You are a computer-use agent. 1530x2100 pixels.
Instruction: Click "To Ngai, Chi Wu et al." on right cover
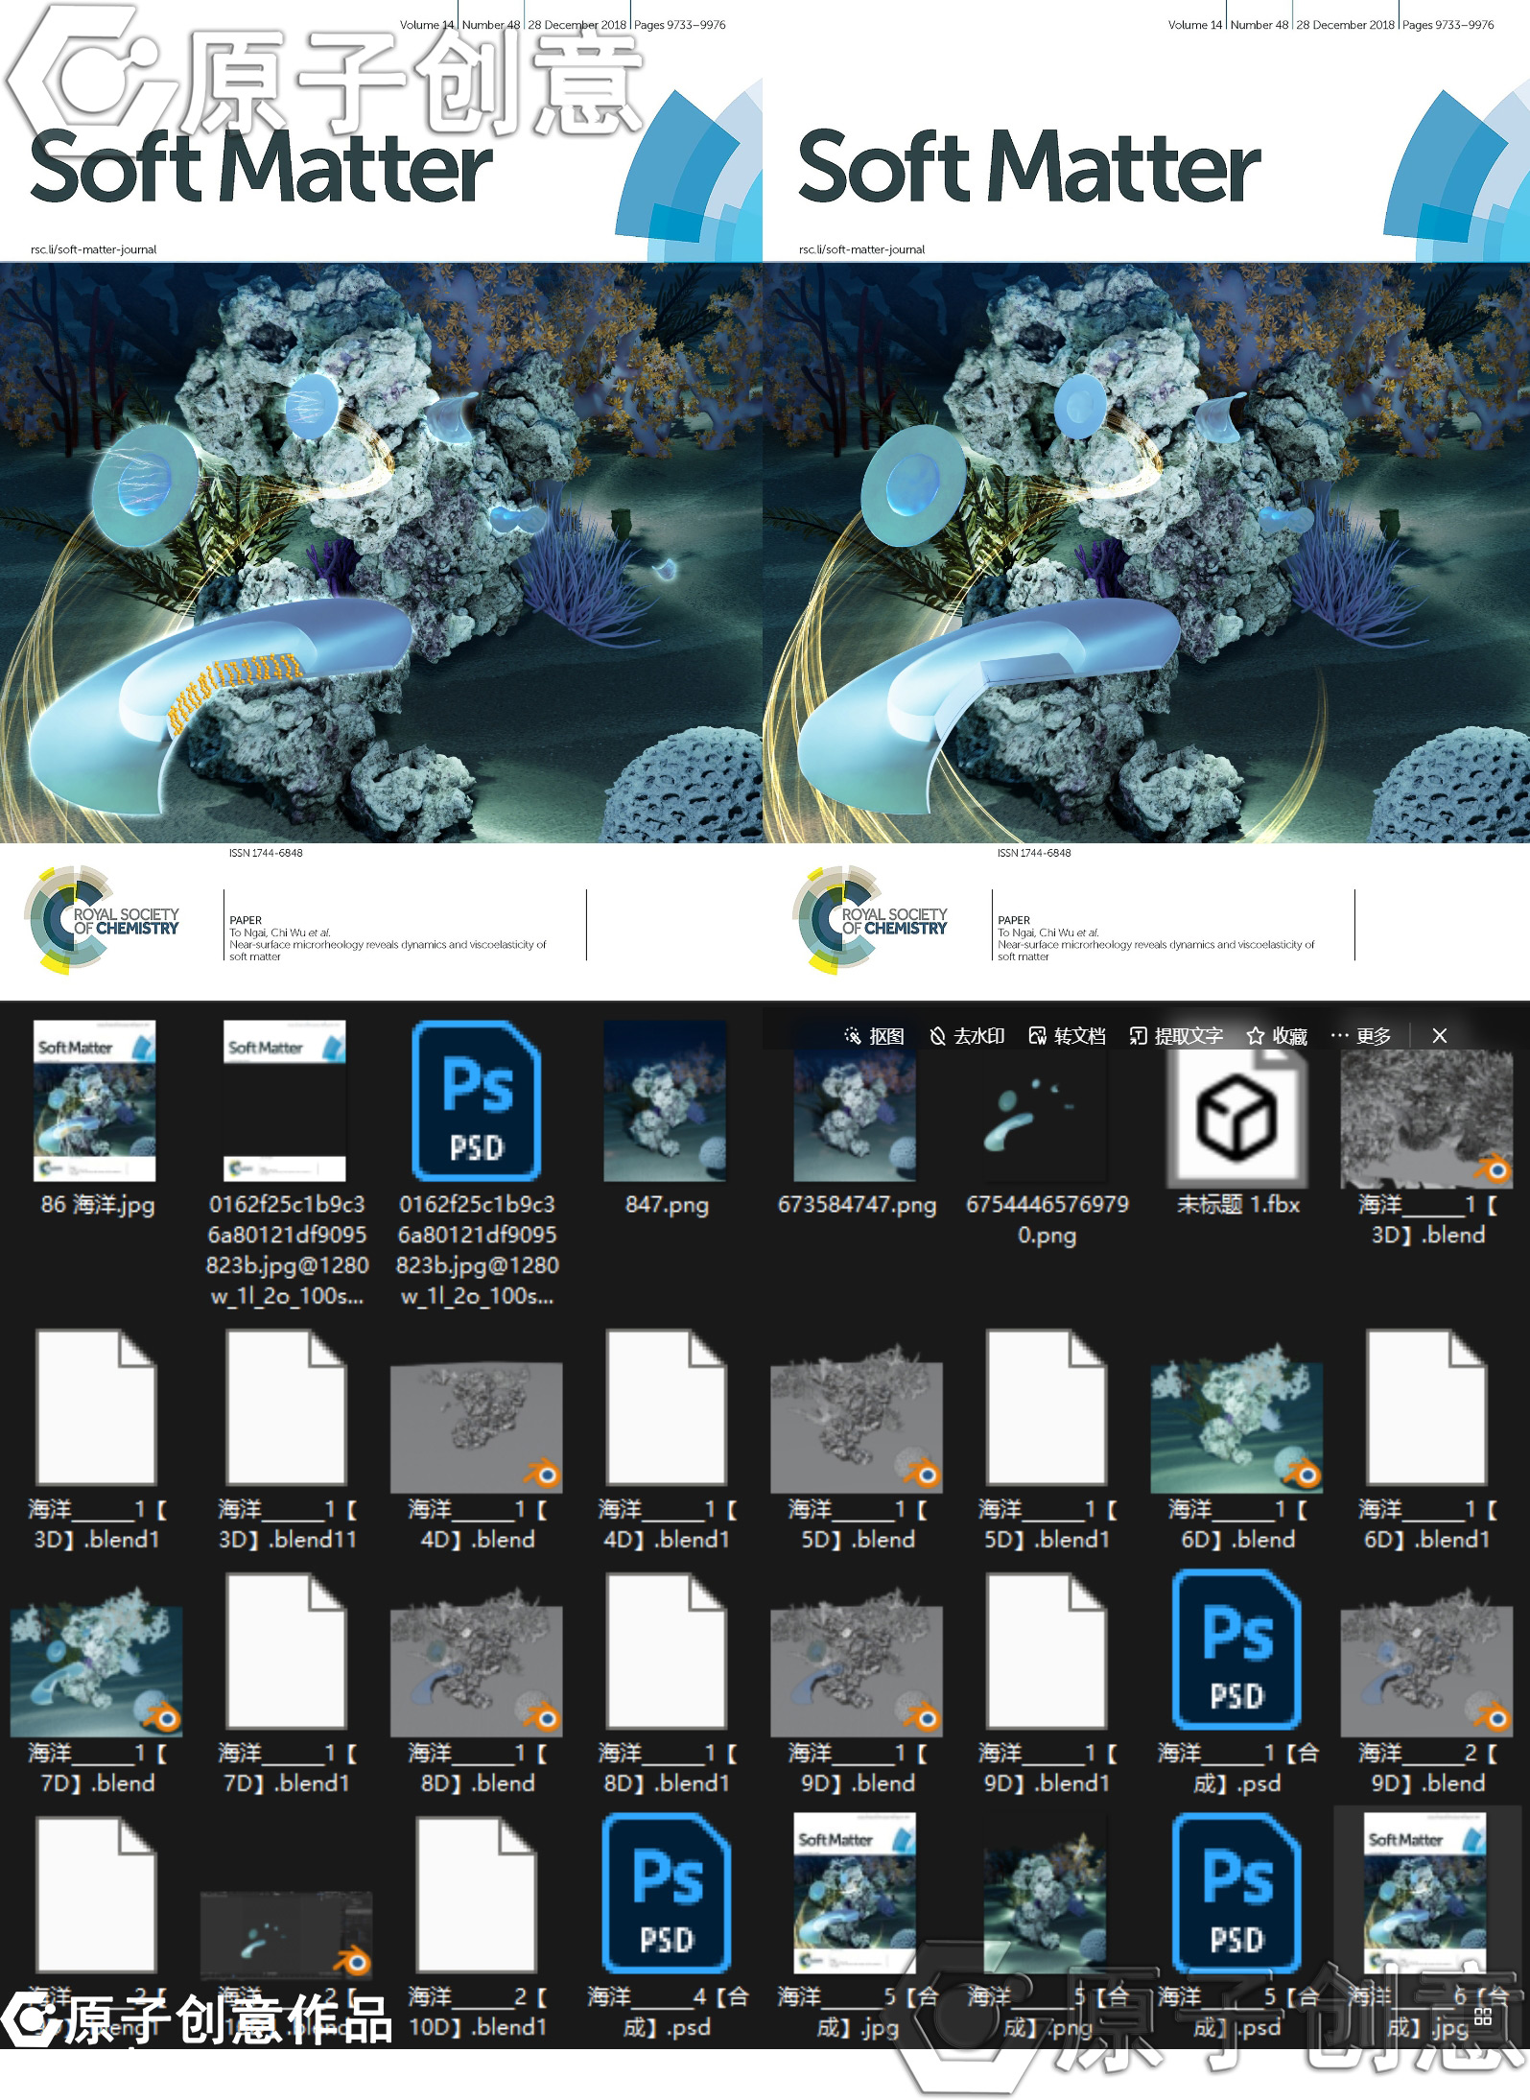click(x=1047, y=932)
